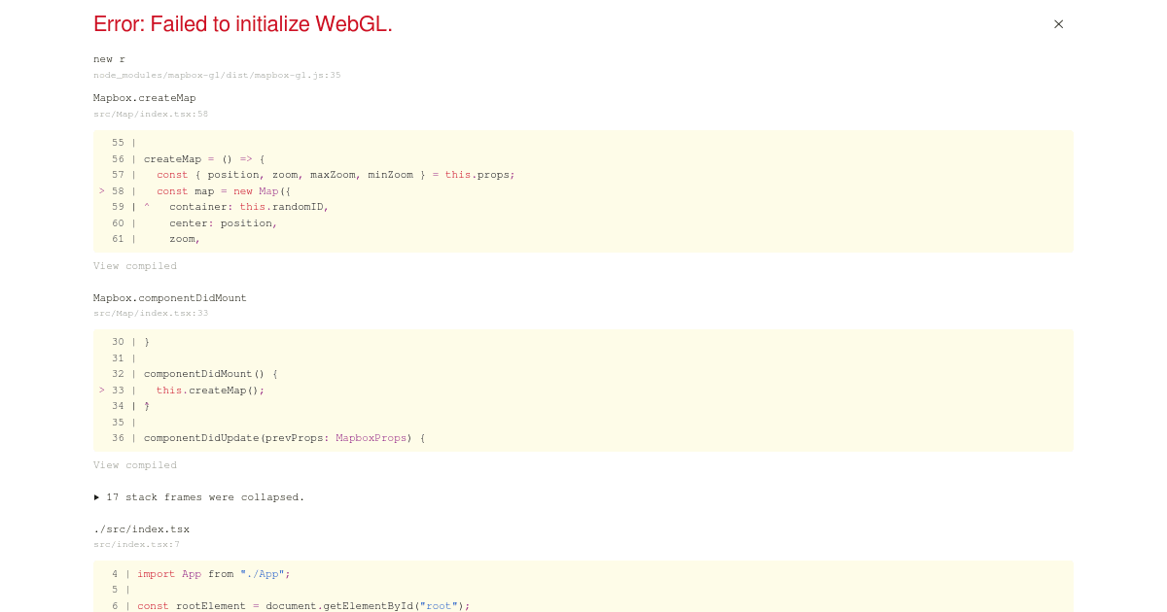Open source location src/Map/index.tsx:56
This screenshot has width=1167, height=612.
pyautogui.click(x=150, y=114)
